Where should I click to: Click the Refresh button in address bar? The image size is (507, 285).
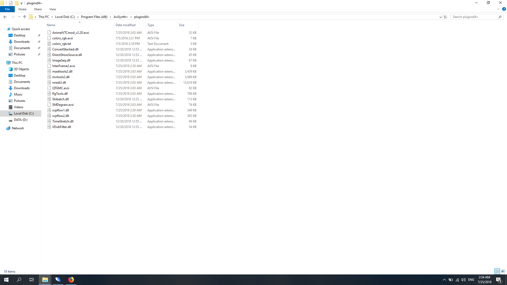point(445,17)
